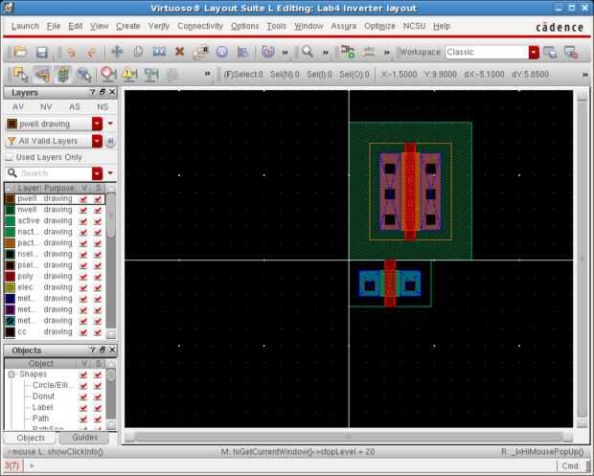Enable the Used Layers Only checkbox

[9, 157]
